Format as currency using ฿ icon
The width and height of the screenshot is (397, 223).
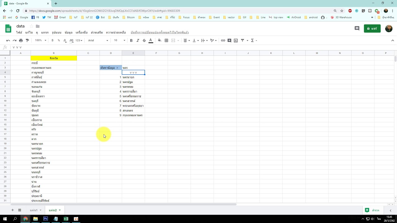[x=52, y=40]
